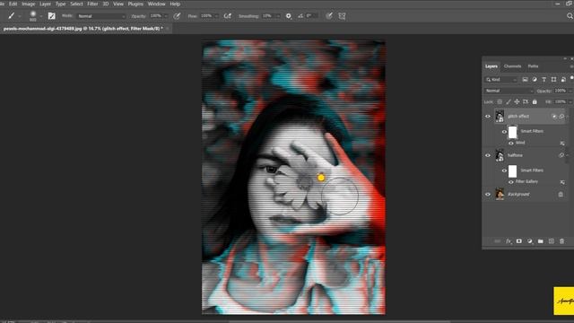Click the layer Opacity value field

coord(560,91)
